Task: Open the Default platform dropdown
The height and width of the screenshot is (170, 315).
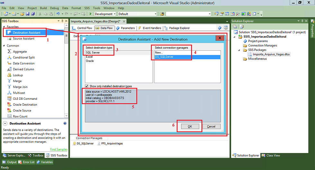Action: 156,14
